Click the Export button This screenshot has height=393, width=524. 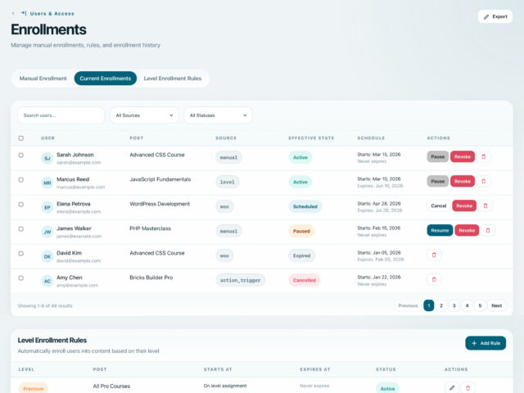495,16
